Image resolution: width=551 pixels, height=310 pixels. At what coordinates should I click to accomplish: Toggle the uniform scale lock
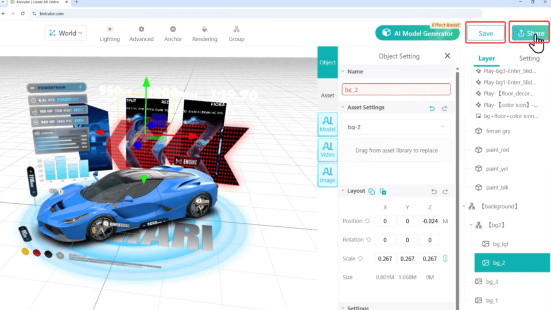pyautogui.click(x=445, y=258)
